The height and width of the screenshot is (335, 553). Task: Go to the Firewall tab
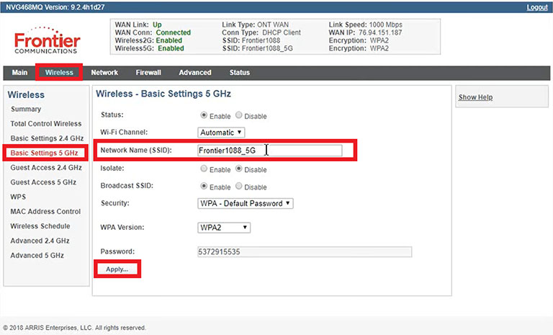pos(148,72)
